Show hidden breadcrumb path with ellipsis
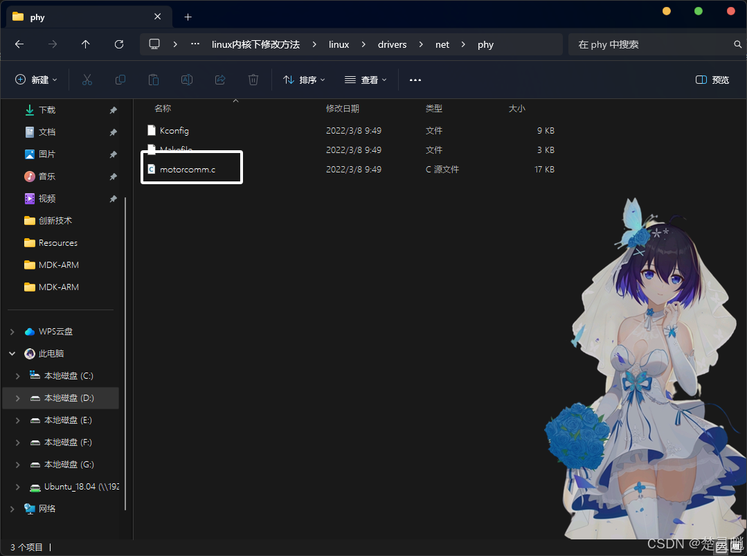This screenshot has height=556, width=747. (x=195, y=44)
